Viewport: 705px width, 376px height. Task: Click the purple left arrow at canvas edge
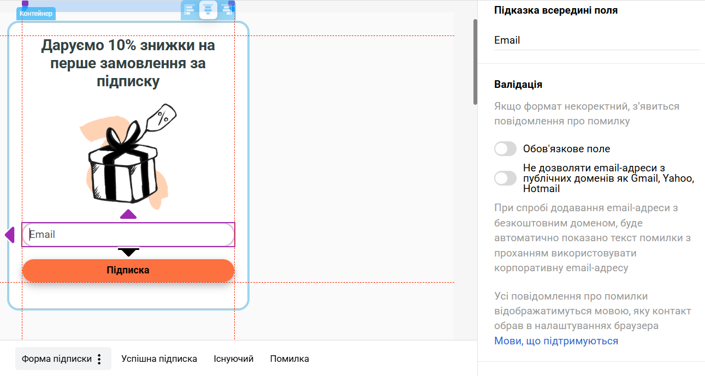[x=9, y=235]
